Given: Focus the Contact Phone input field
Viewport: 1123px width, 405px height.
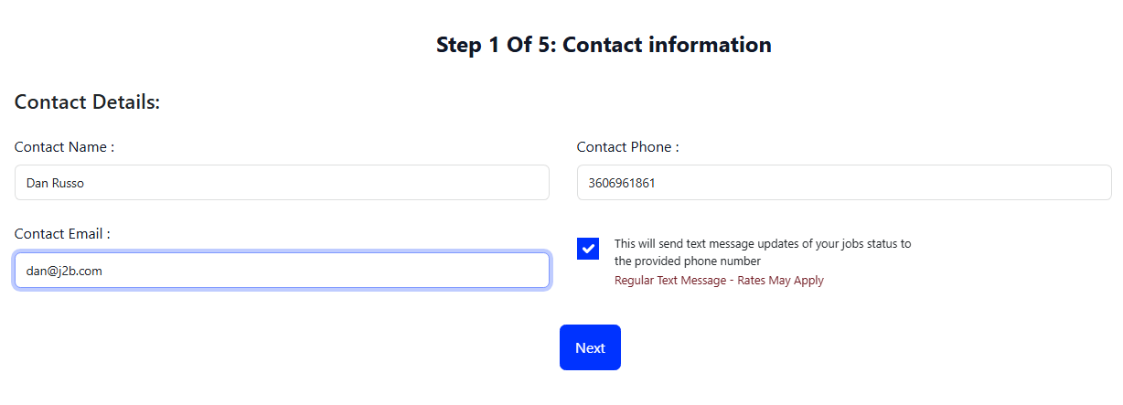Looking at the screenshot, I should pos(843,183).
